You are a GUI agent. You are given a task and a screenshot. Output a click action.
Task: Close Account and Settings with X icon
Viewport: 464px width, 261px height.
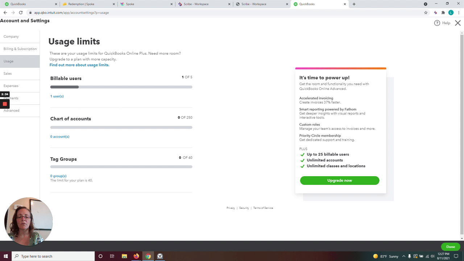(457, 23)
